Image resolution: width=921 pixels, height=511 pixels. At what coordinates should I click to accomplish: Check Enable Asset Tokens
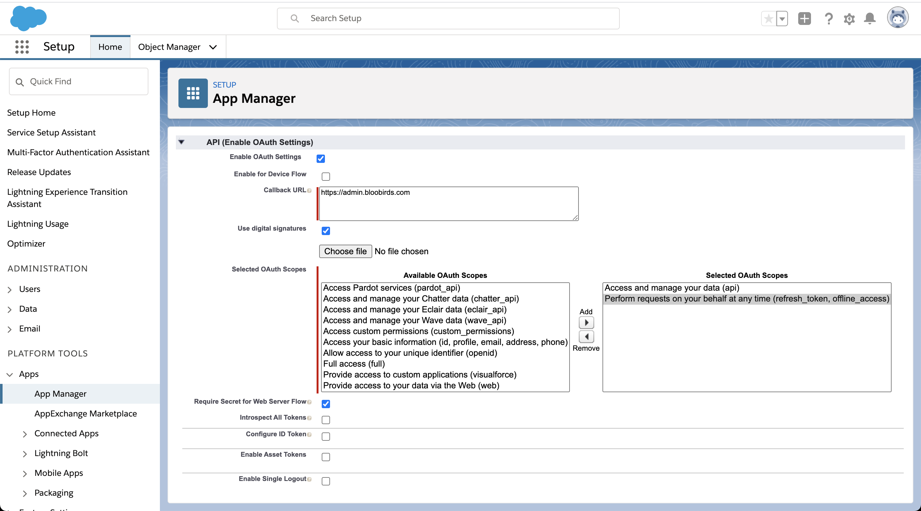(x=326, y=457)
